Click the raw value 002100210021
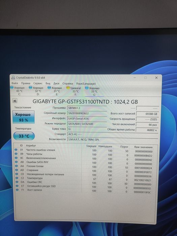Screen dimensions: 177x236 pos(143,180)
